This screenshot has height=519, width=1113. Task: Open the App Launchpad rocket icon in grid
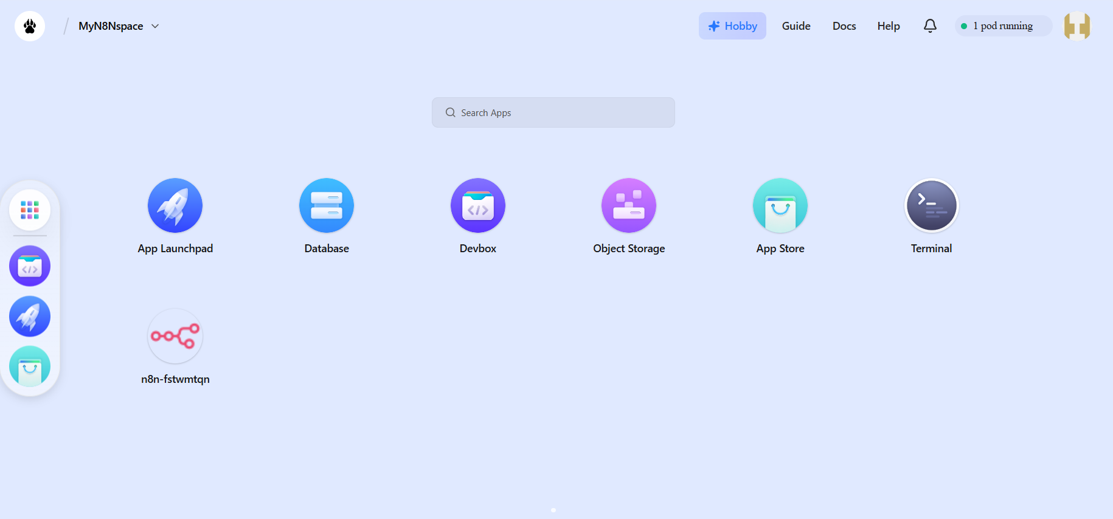pos(175,205)
